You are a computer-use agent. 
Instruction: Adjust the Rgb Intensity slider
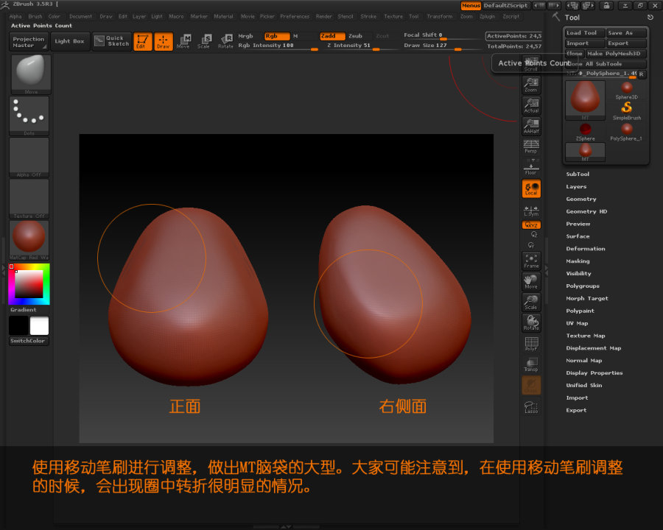[278, 46]
